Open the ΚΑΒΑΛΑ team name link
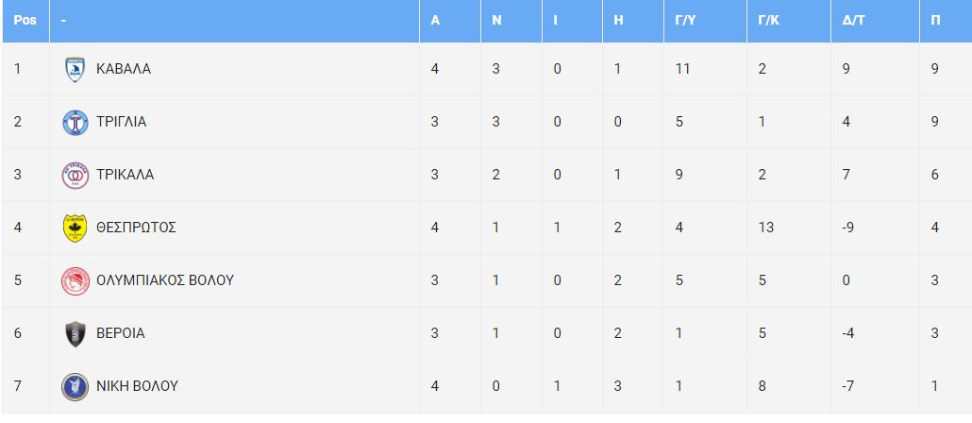This screenshot has height=423, width=972. pyautogui.click(x=124, y=69)
